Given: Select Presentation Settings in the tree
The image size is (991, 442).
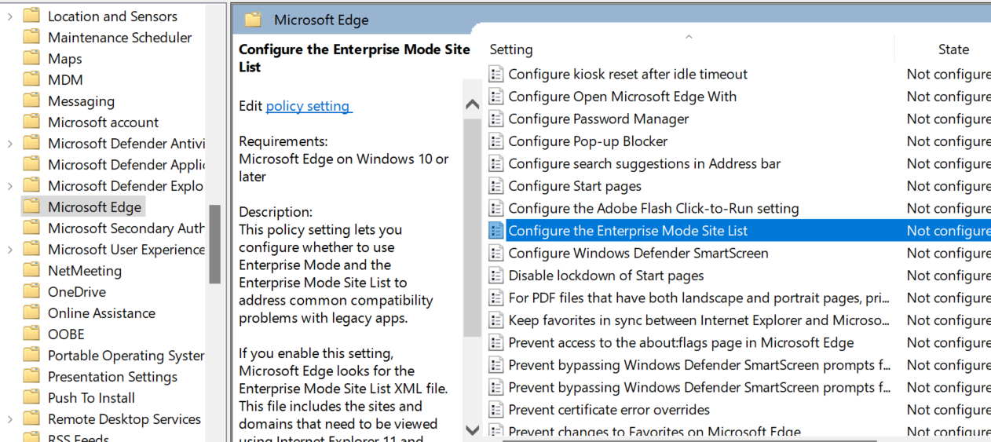Looking at the screenshot, I should point(112,376).
